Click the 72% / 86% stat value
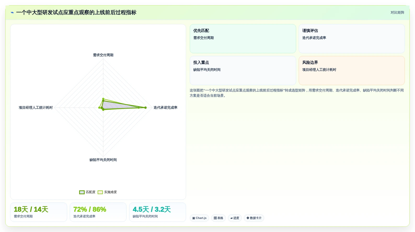Screen dimensions: 415x232 tap(90, 210)
